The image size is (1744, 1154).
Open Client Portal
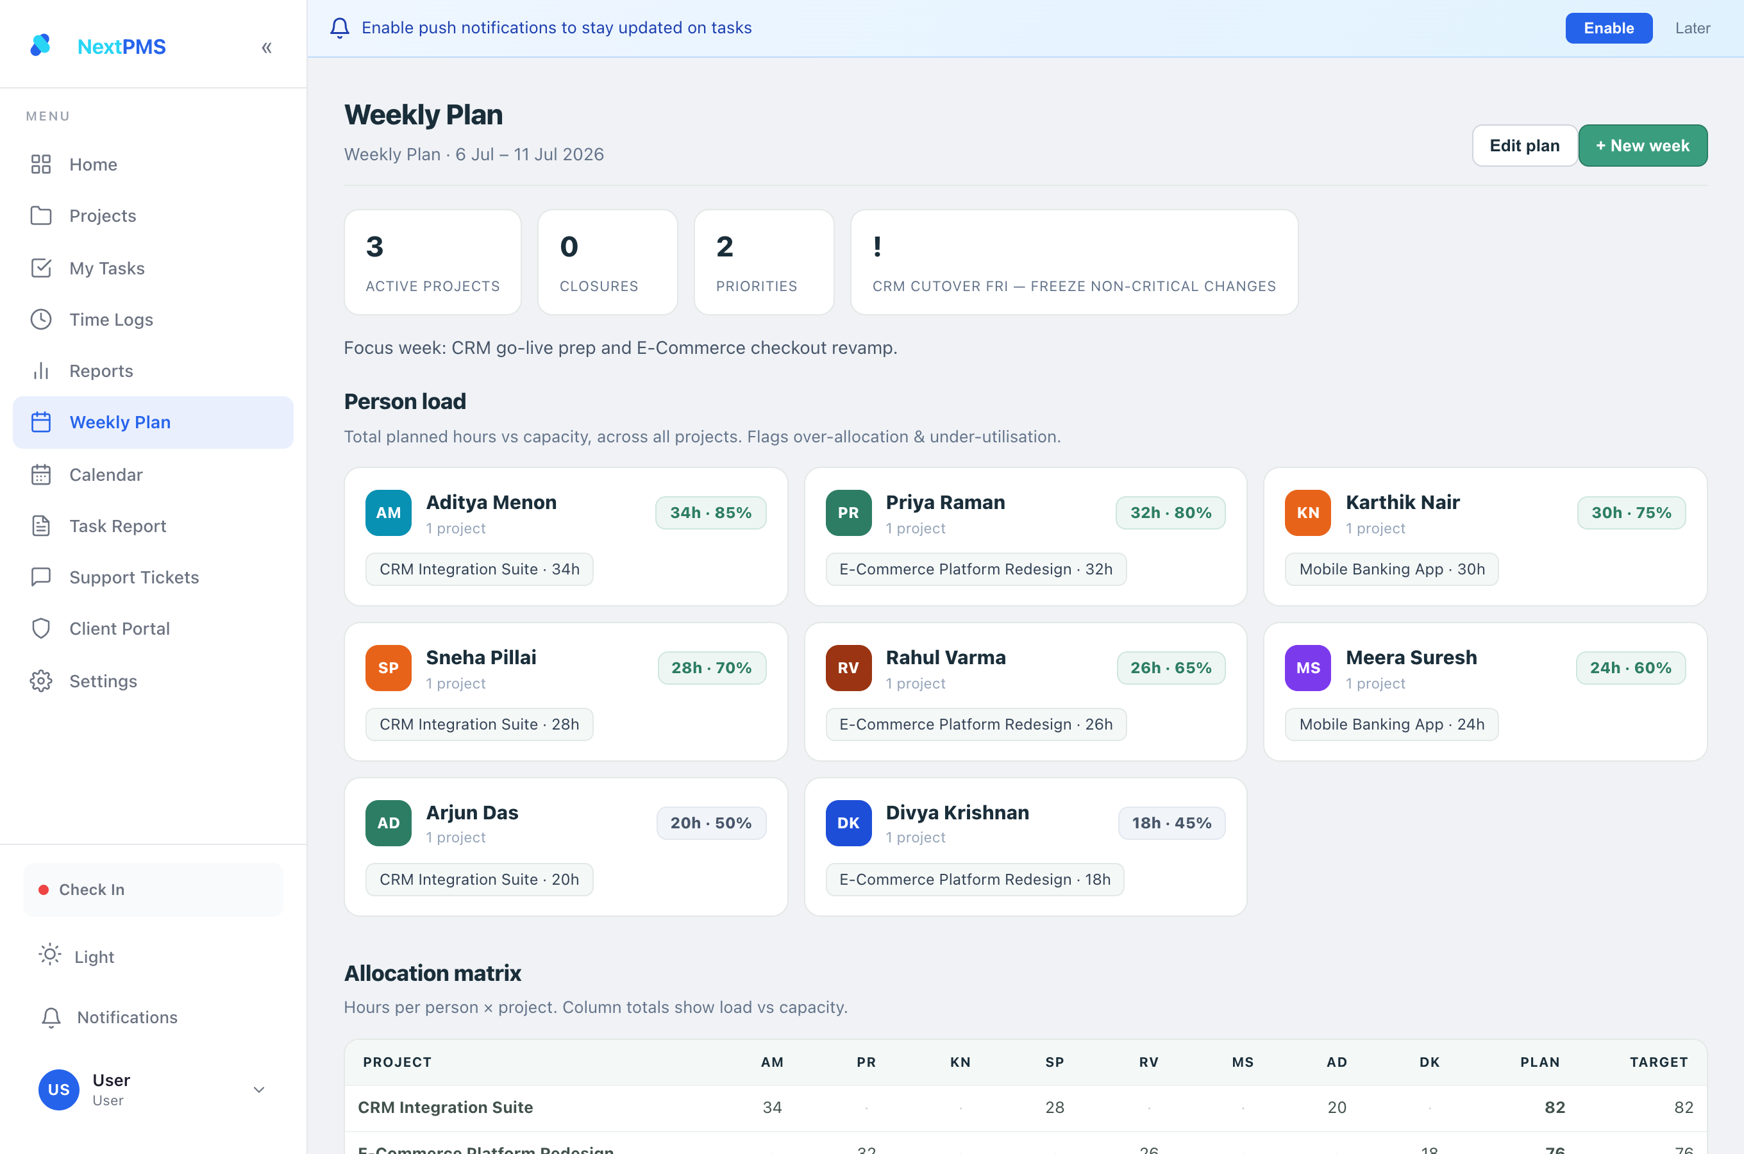click(x=153, y=628)
